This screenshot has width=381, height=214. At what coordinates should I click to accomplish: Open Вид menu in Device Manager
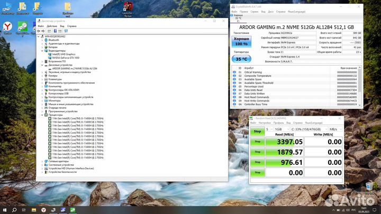pyautogui.click(x=62, y=26)
